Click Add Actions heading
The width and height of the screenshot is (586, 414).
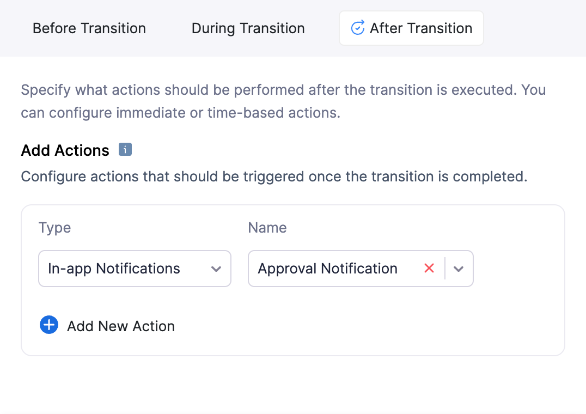65,150
